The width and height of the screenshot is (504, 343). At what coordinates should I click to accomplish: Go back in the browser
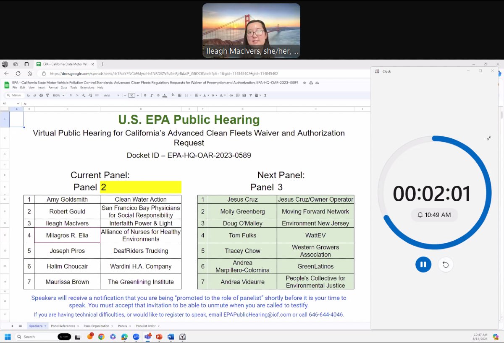click(7, 73)
